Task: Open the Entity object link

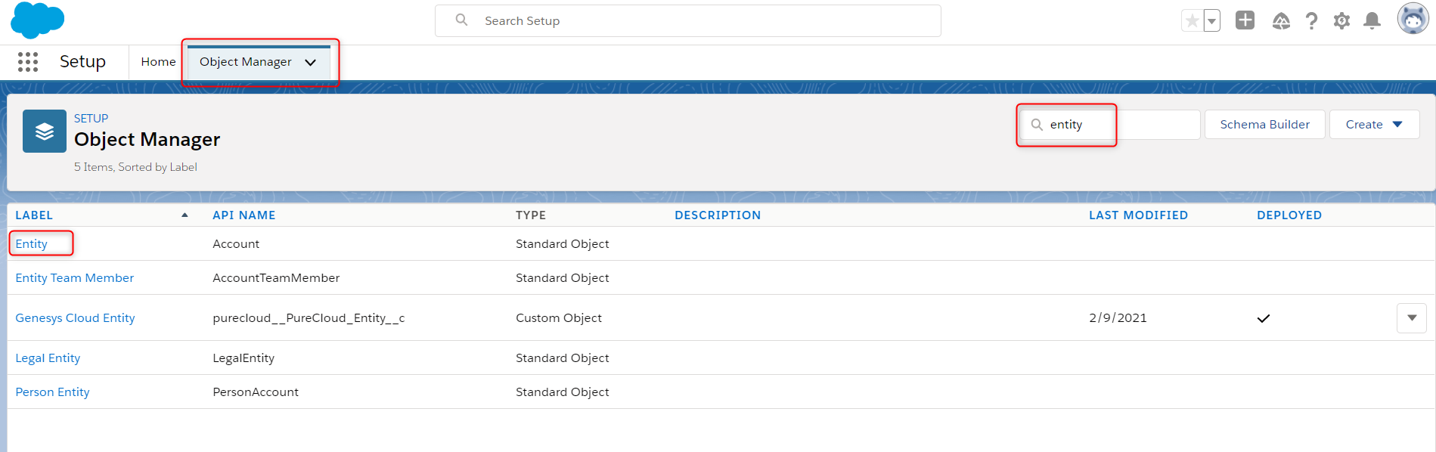Action: click(32, 244)
